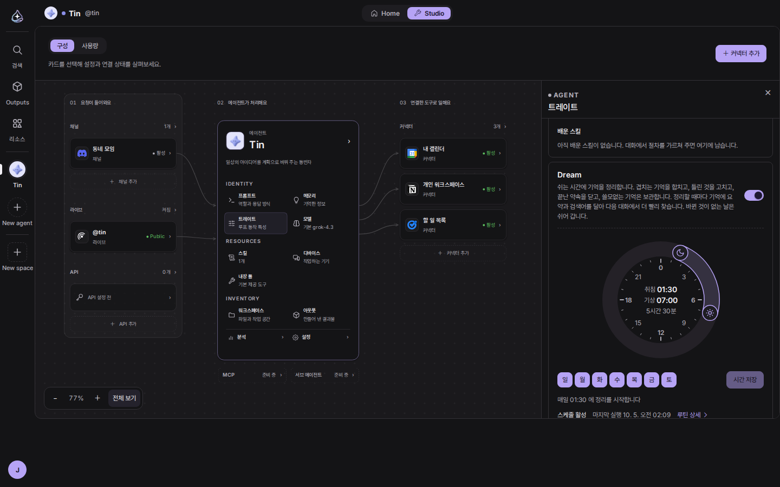Switch to the 사용량 tab
The height and width of the screenshot is (487, 780).
90,46
